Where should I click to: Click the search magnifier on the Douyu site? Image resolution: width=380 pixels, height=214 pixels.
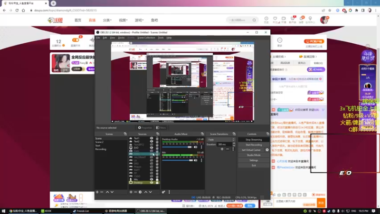pos(254,20)
